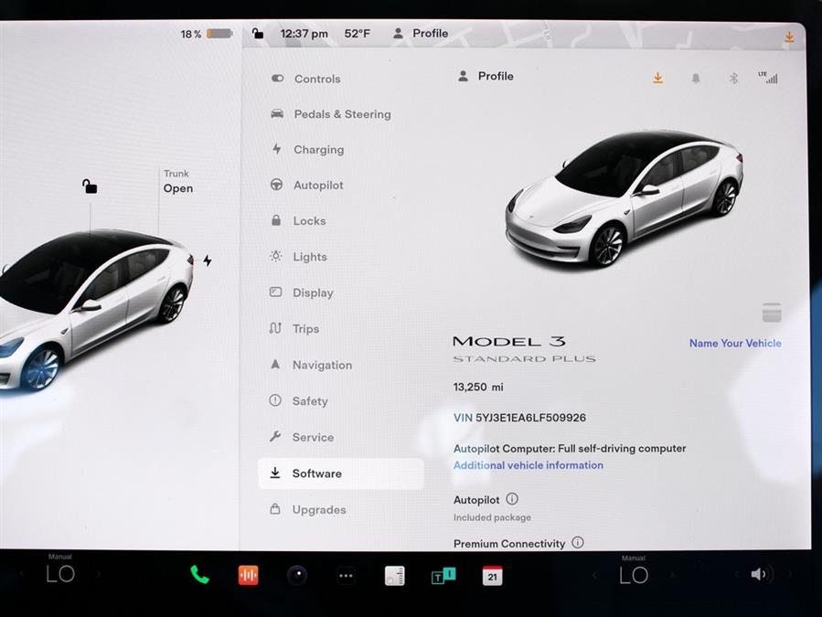Tap the steering wheel Autopilot icon

point(276,185)
